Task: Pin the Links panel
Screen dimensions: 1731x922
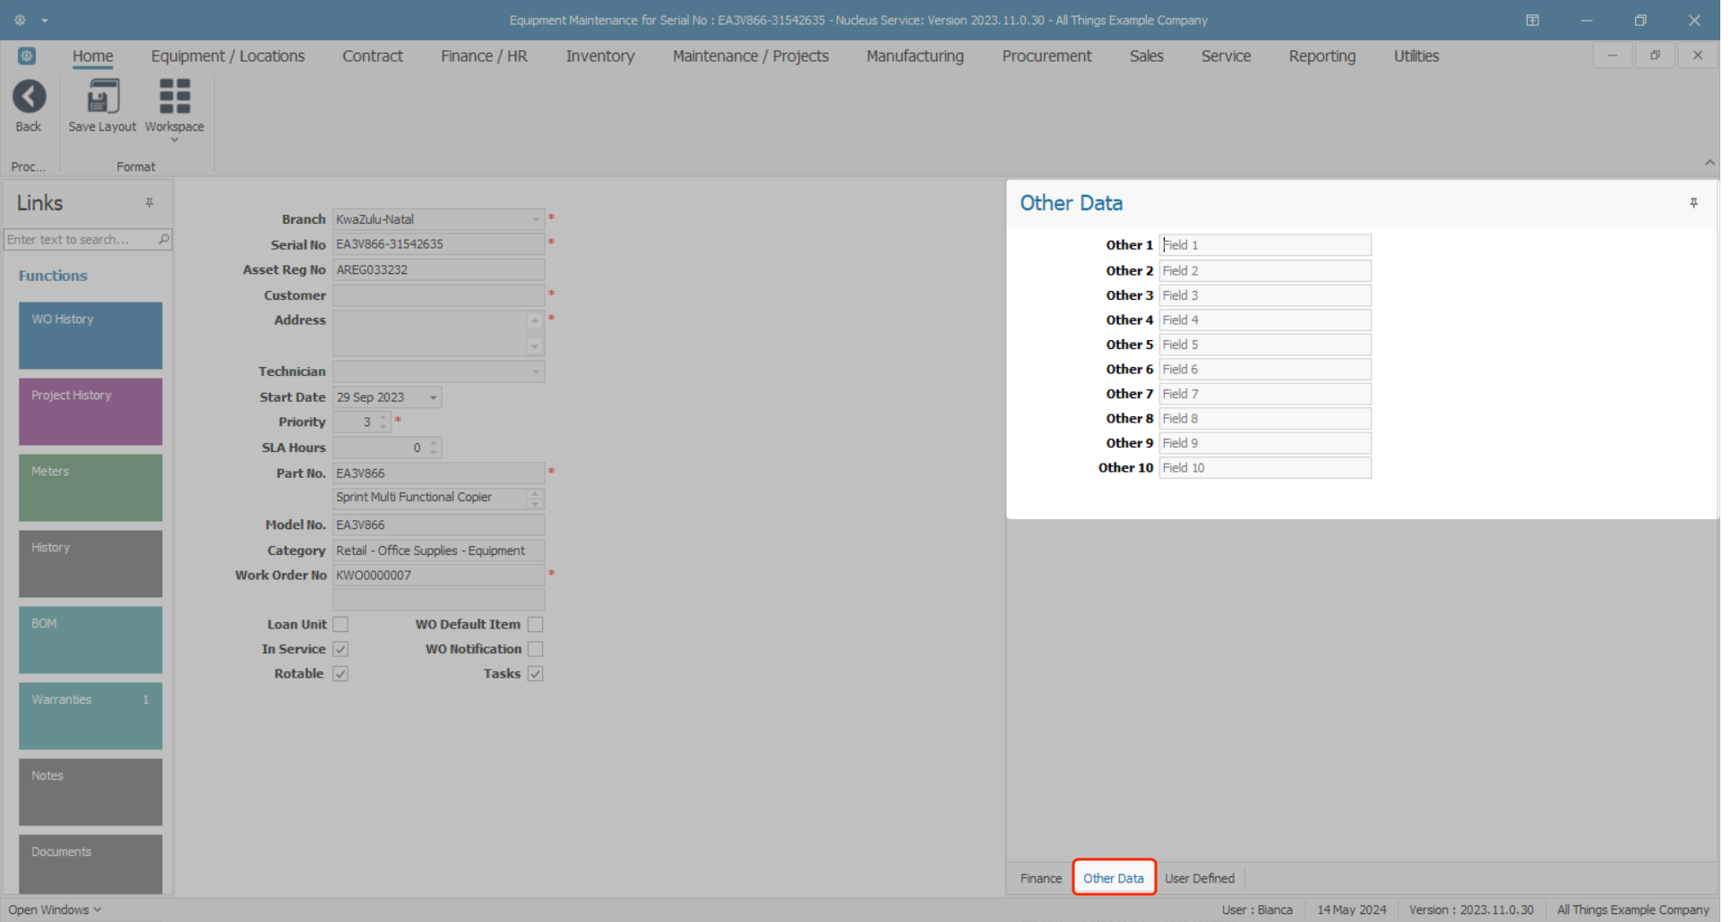Action: click(x=150, y=203)
